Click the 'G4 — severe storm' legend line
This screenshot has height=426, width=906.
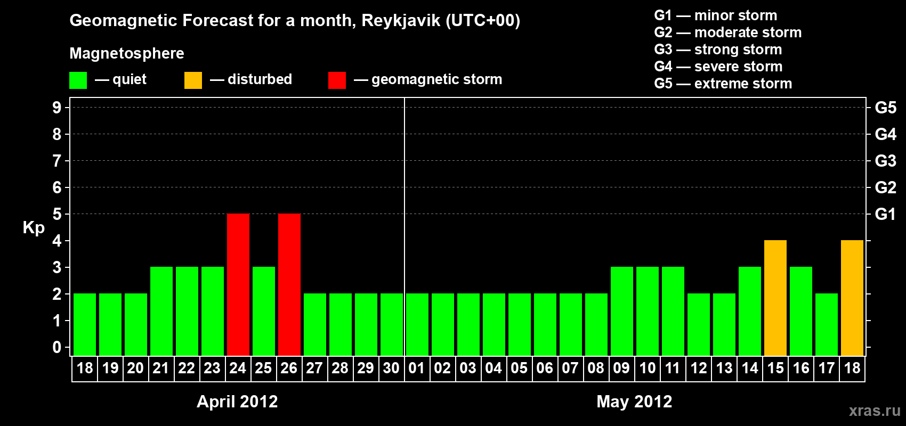pos(718,67)
